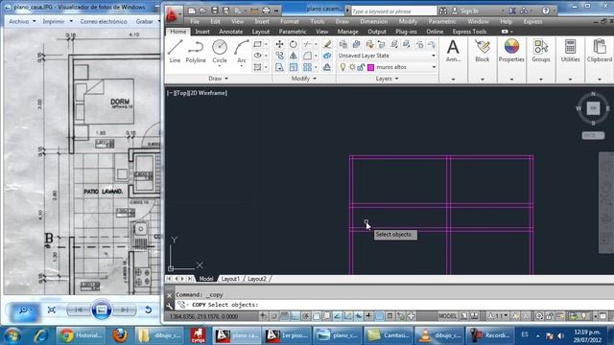The image size is (614, 345).
Task: Click the magenta layer color swatch
Action: pos(371,67)
